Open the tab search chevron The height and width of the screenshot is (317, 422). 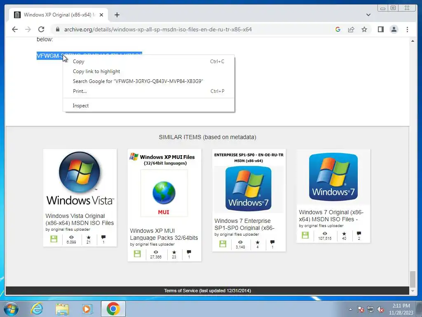368,15
